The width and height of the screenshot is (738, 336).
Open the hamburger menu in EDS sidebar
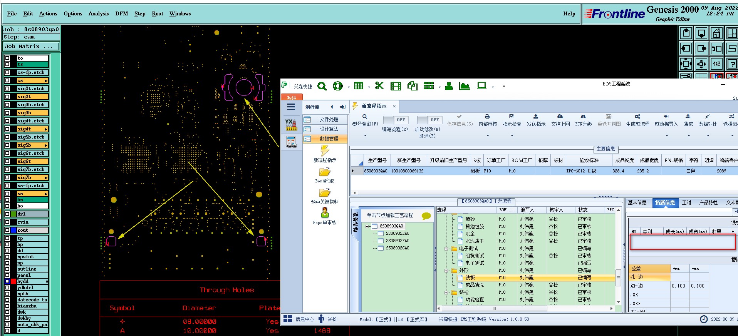coord(291,107)
